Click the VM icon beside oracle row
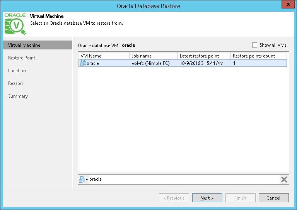The height and width of the screenshot is (210, 297). pyautogui.click(x=83, y=63)
